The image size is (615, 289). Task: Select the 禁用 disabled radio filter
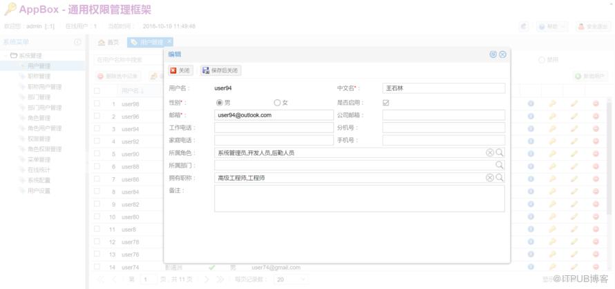coord(542,60)
